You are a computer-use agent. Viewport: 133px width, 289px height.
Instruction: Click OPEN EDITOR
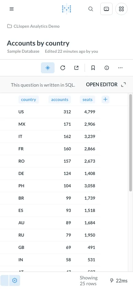point(102,85)
